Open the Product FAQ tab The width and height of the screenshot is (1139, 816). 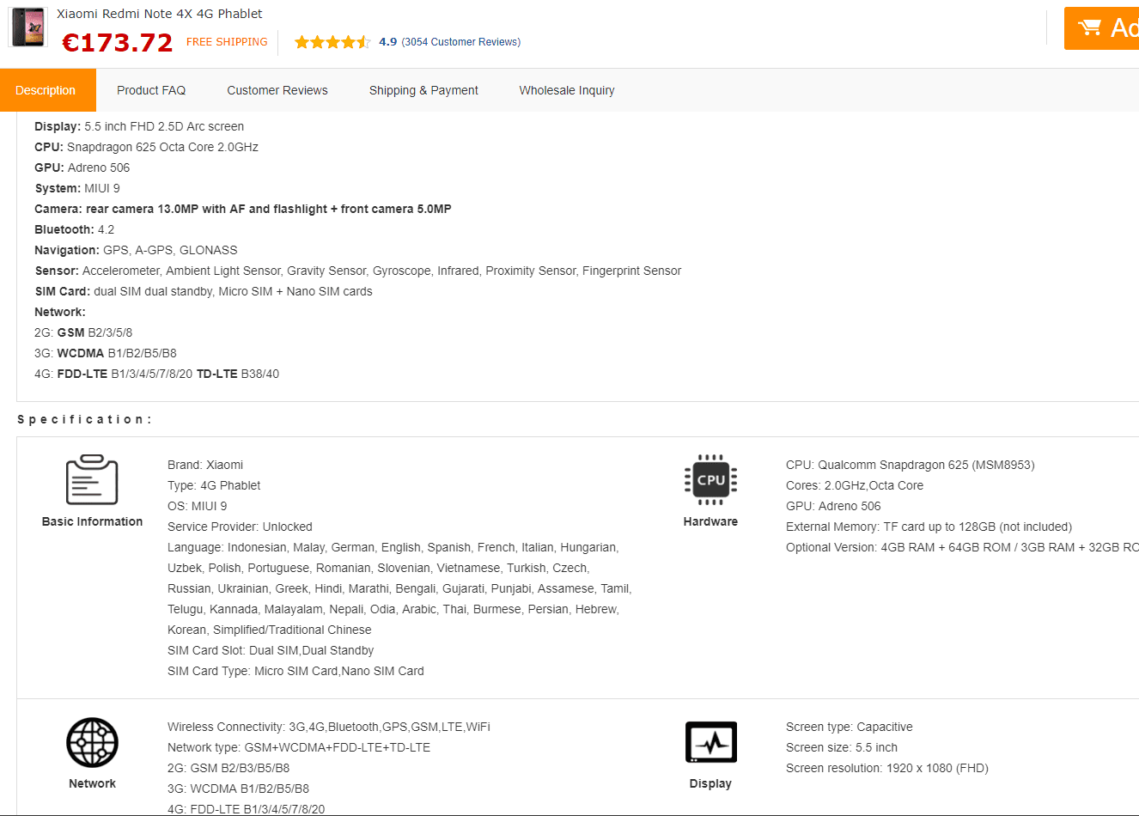(x=151, y=90)
